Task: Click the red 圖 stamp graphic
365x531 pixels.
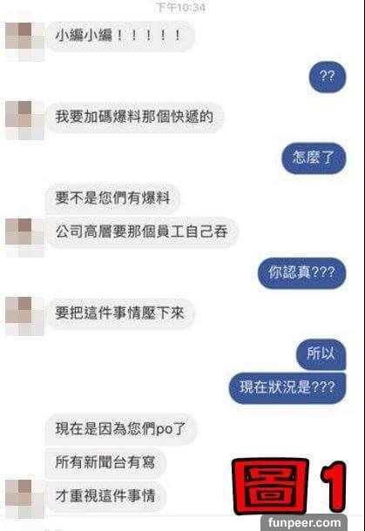Action: pos(270,486)
